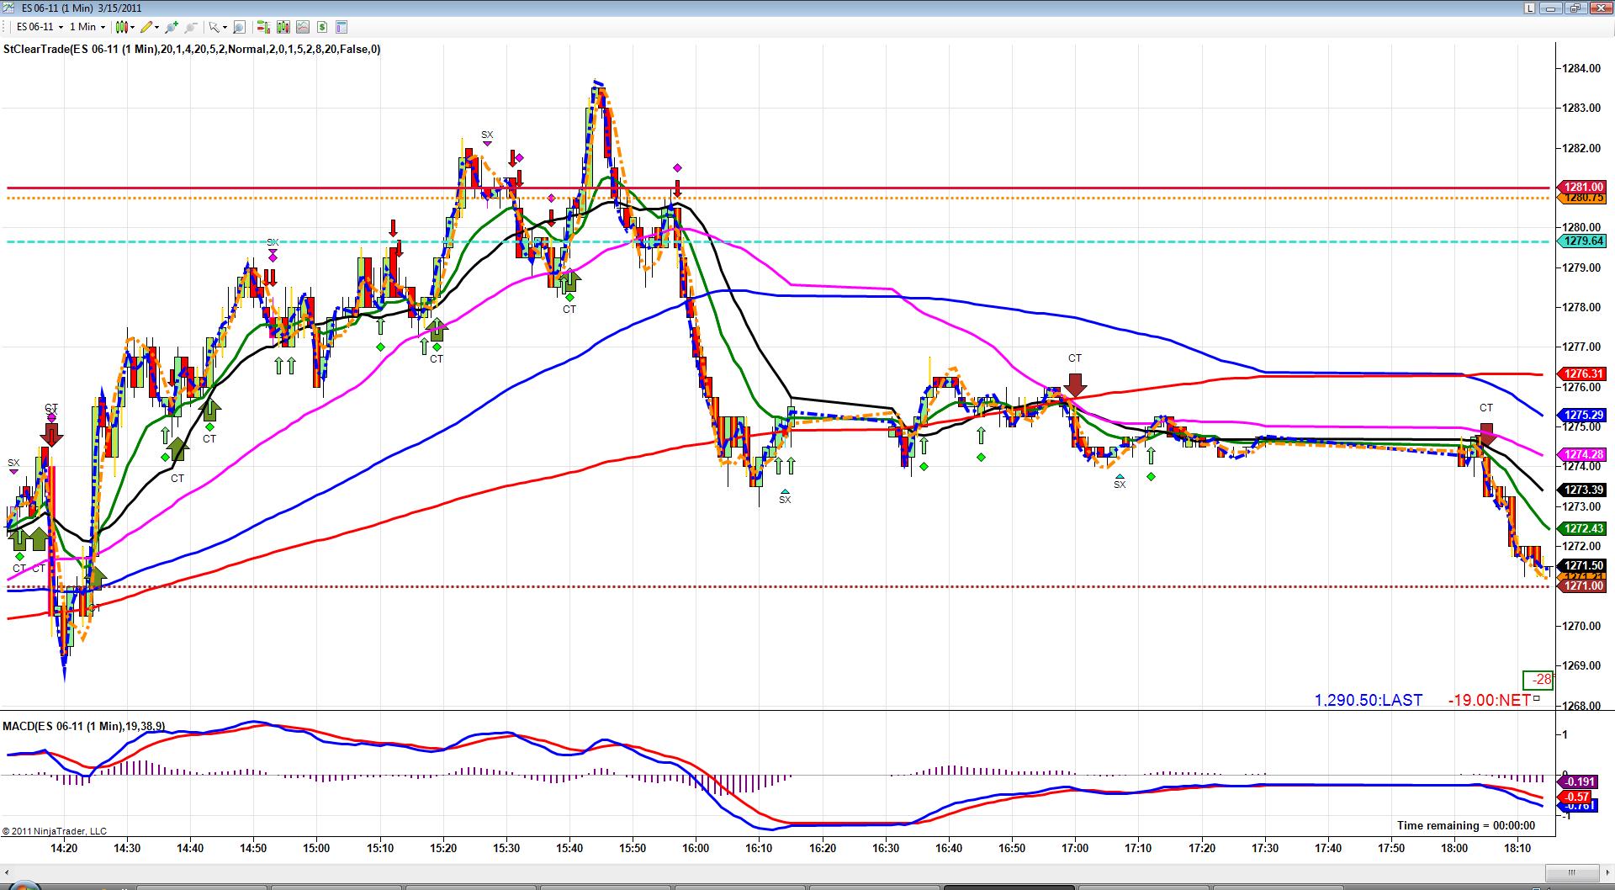This screenshot has height=890, width=1615.
Task: Click the SX label above the 15:27 high
Action: point(487,135)
